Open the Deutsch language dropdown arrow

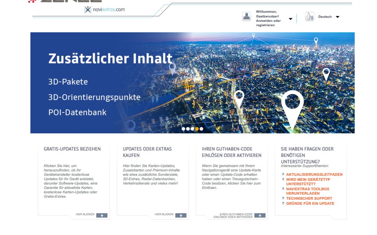point(338,17)
